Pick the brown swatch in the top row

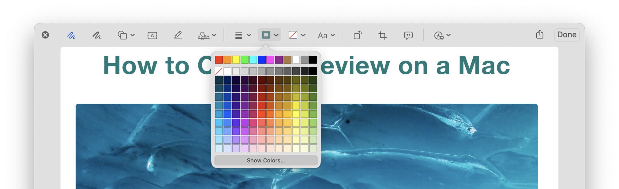287,59
